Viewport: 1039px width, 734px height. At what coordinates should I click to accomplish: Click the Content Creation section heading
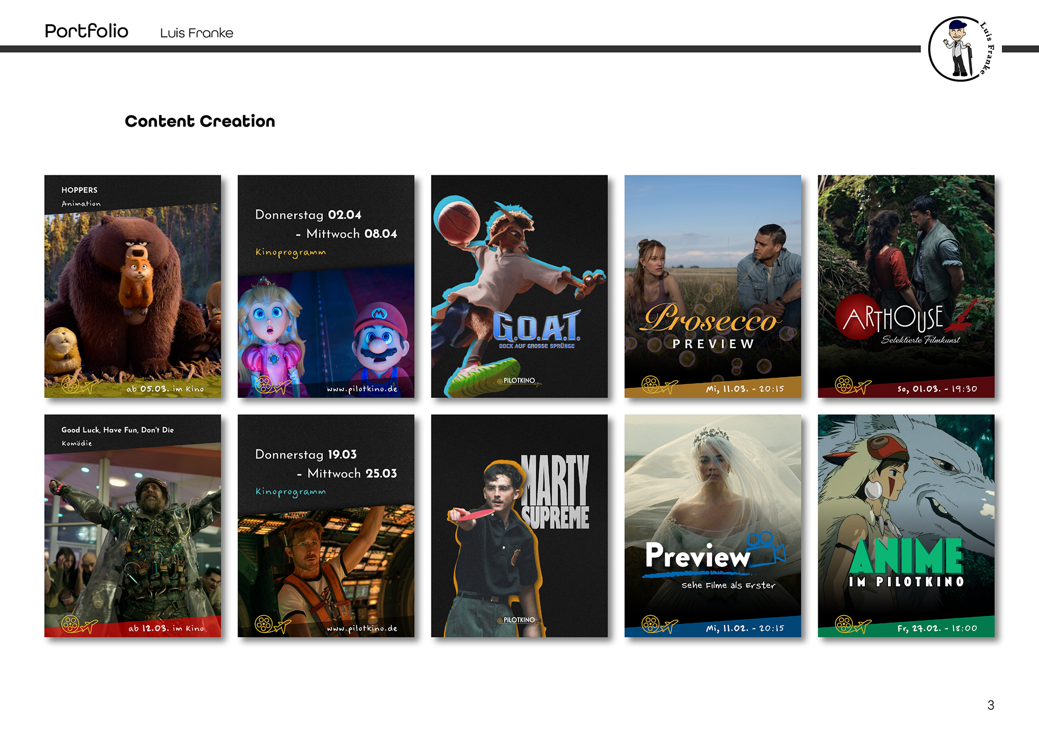pyautogui.click(x=200, y=121)
